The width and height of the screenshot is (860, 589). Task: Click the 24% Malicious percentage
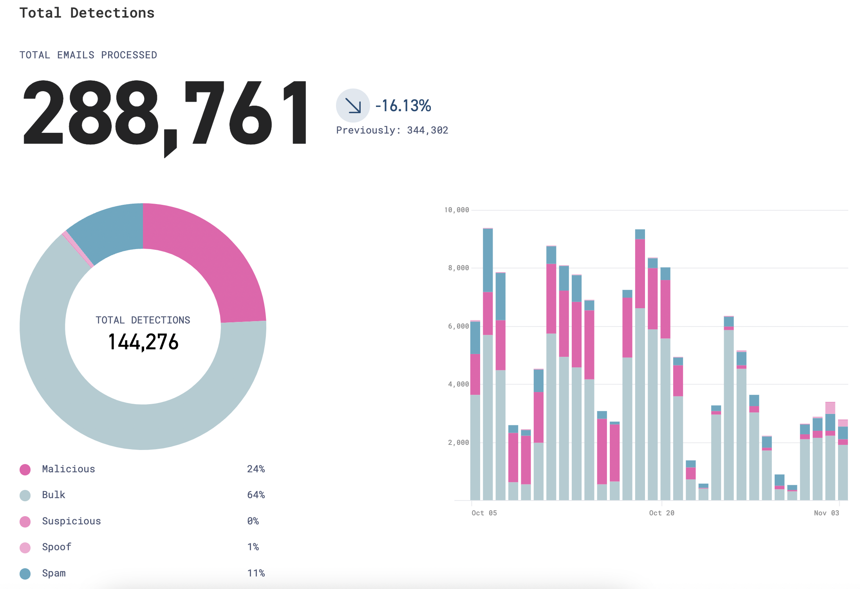coord(256,469)
